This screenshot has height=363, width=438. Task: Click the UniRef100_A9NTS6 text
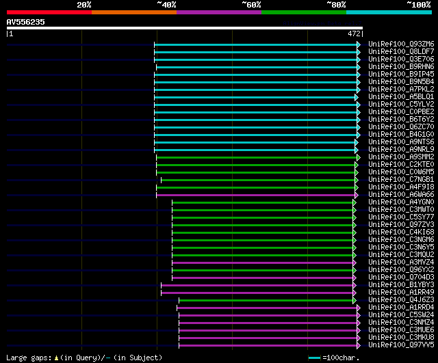pyautogui.click(x=401, y=142)
